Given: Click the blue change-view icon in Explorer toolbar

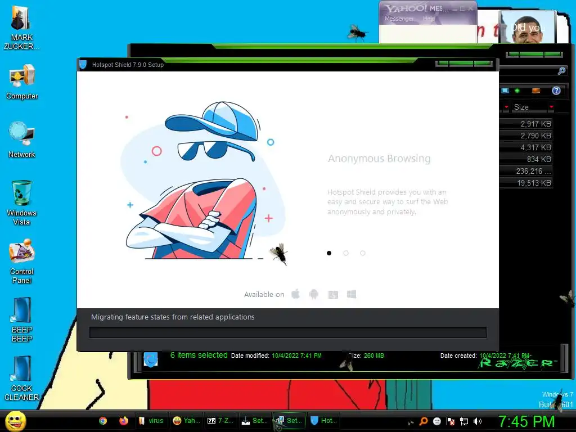Looking at the screenshot, I should [505, 91].
